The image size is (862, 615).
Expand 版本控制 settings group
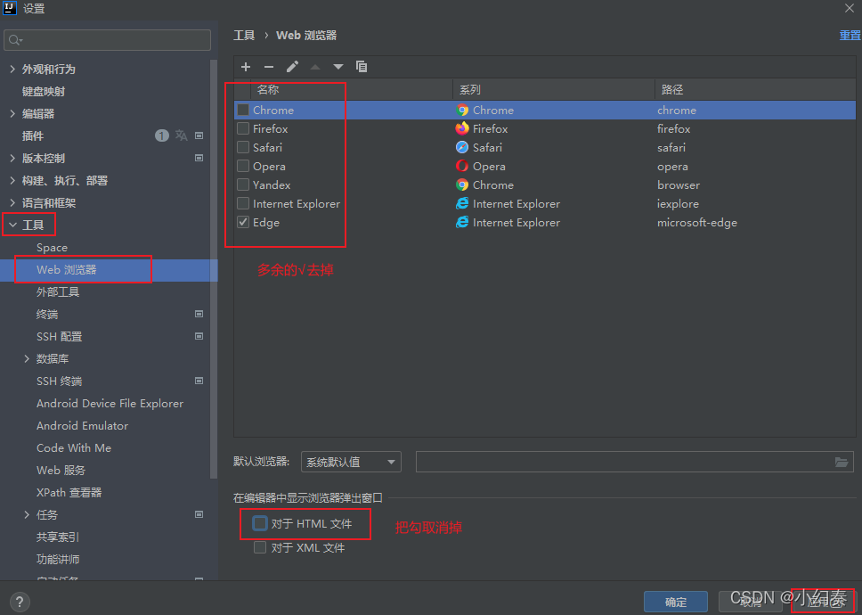coord(12,158)
